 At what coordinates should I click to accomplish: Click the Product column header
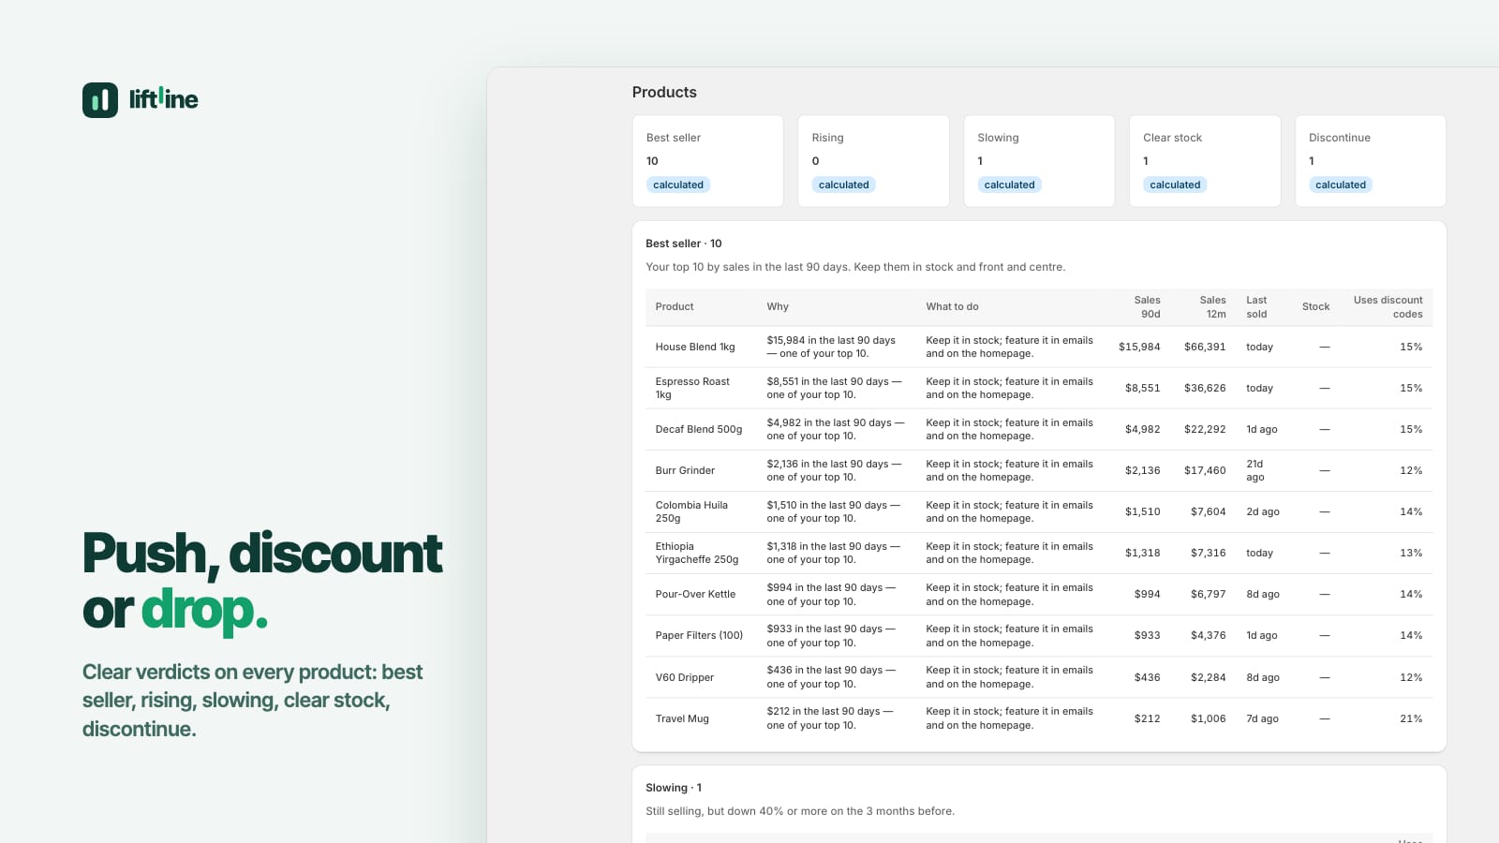pos(675,307)
